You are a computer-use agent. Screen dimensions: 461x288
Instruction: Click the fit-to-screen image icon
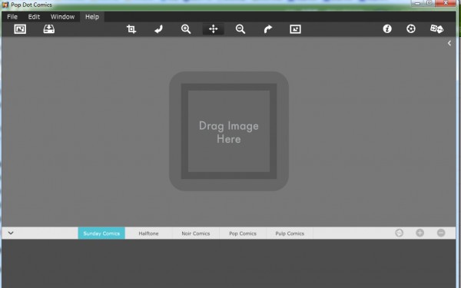295,29
